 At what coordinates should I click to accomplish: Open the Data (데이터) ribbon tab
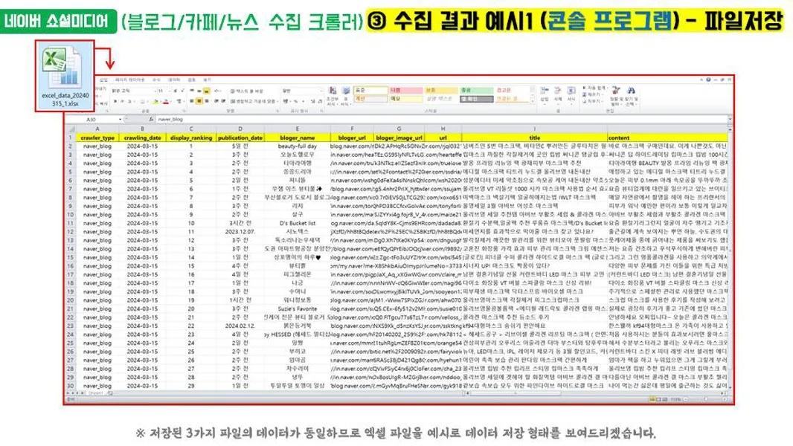[x=173, y=80]
